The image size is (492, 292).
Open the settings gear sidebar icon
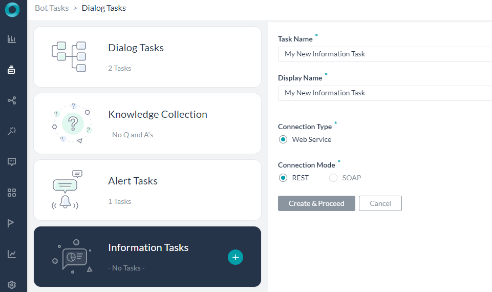point(12,285)
